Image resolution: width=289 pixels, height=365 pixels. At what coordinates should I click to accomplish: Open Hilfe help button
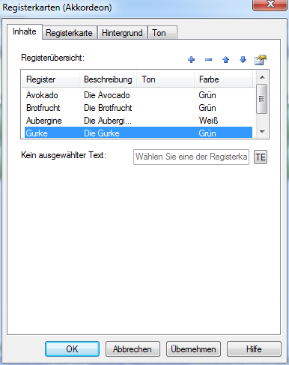tap(254, 349)
